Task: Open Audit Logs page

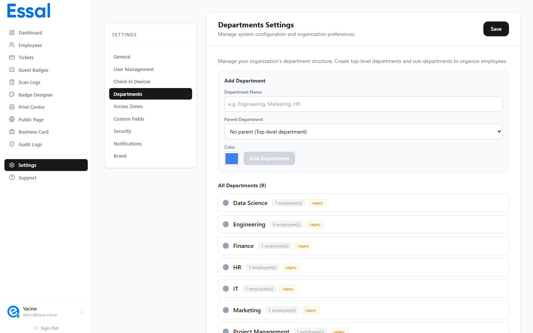Action: point(46,144)
